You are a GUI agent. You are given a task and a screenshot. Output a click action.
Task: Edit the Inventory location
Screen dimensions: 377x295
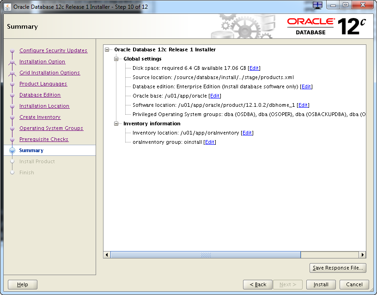click(x=247, y=133)
